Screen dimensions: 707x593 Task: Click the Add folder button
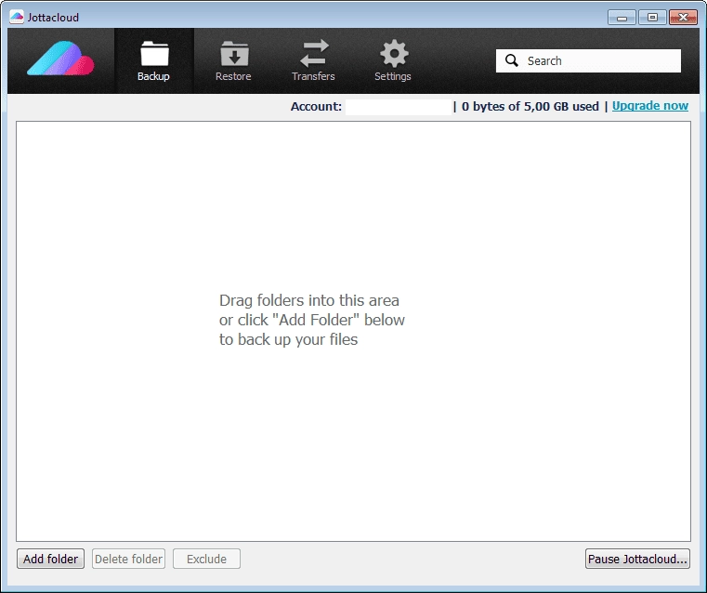50,559
